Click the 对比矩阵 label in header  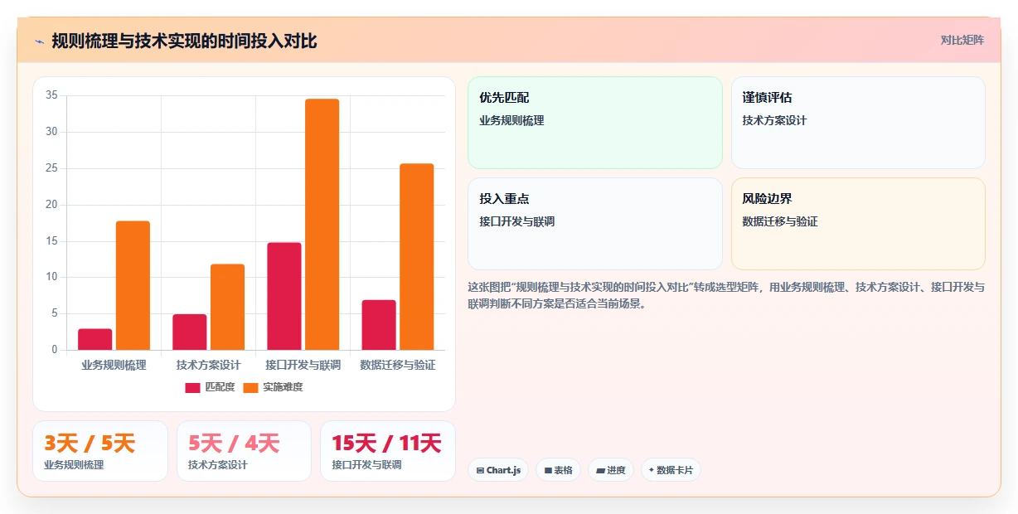pyautogui.click(x=962, y=40)
